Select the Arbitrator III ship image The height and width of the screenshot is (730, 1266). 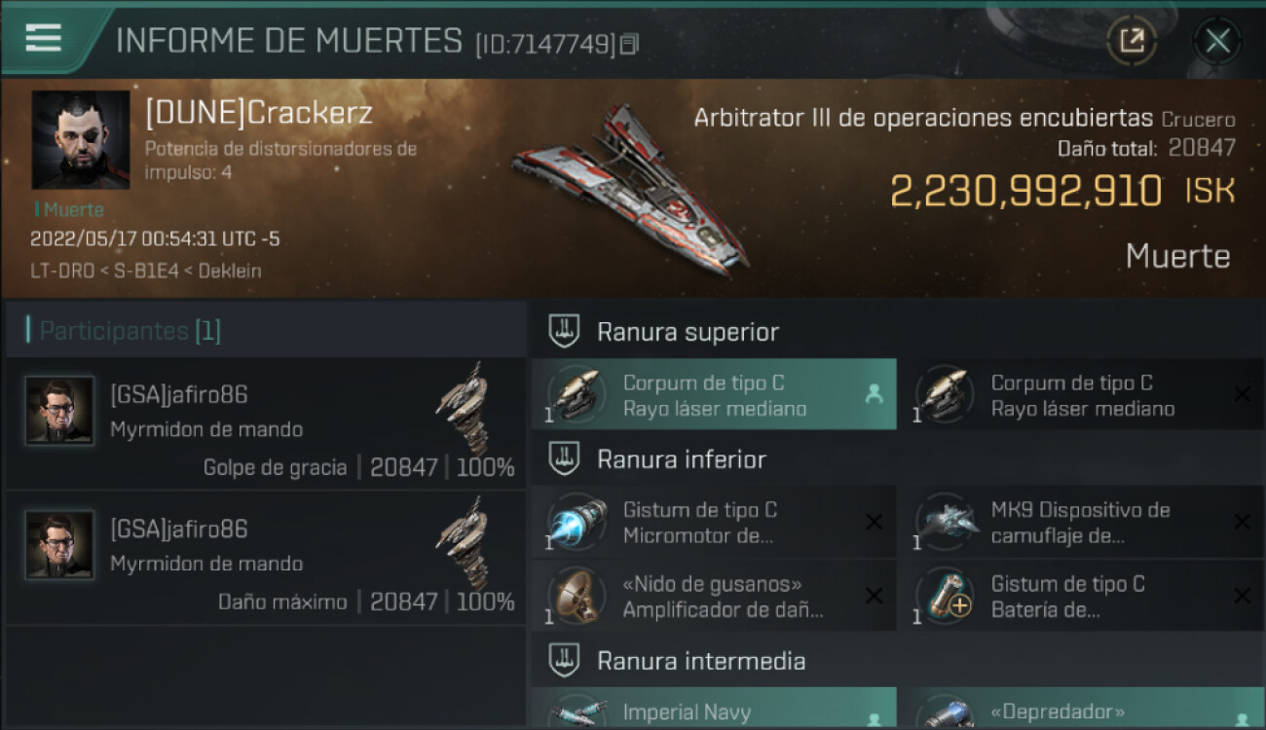point(631,187)
